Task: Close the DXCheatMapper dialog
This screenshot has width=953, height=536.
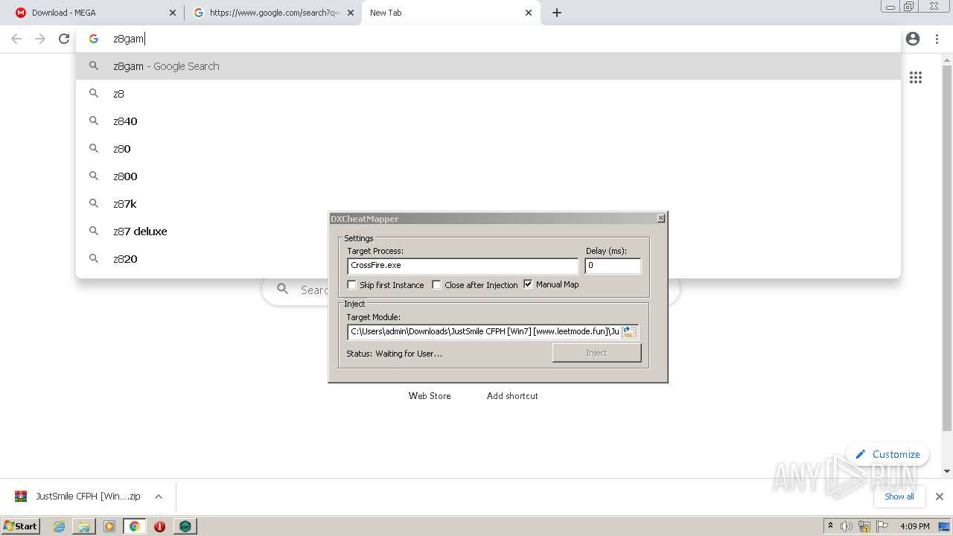Action: click(660, 218)
